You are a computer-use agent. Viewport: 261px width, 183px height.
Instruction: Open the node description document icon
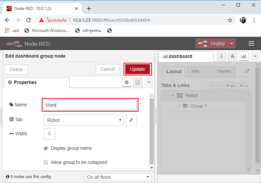pyautogui.click(x=138, y=82)
